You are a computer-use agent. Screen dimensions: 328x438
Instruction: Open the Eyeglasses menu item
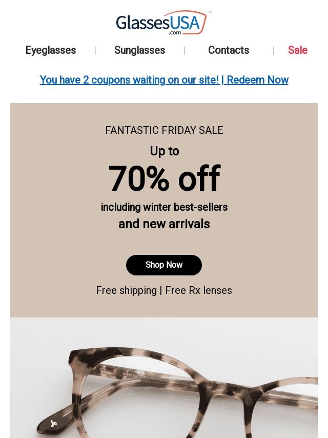pos(51,50)
